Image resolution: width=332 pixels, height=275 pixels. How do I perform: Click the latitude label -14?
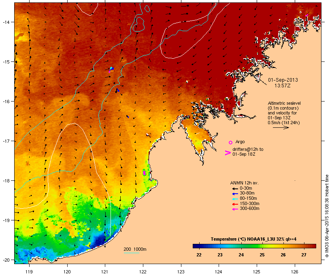[x=6, y=22]
